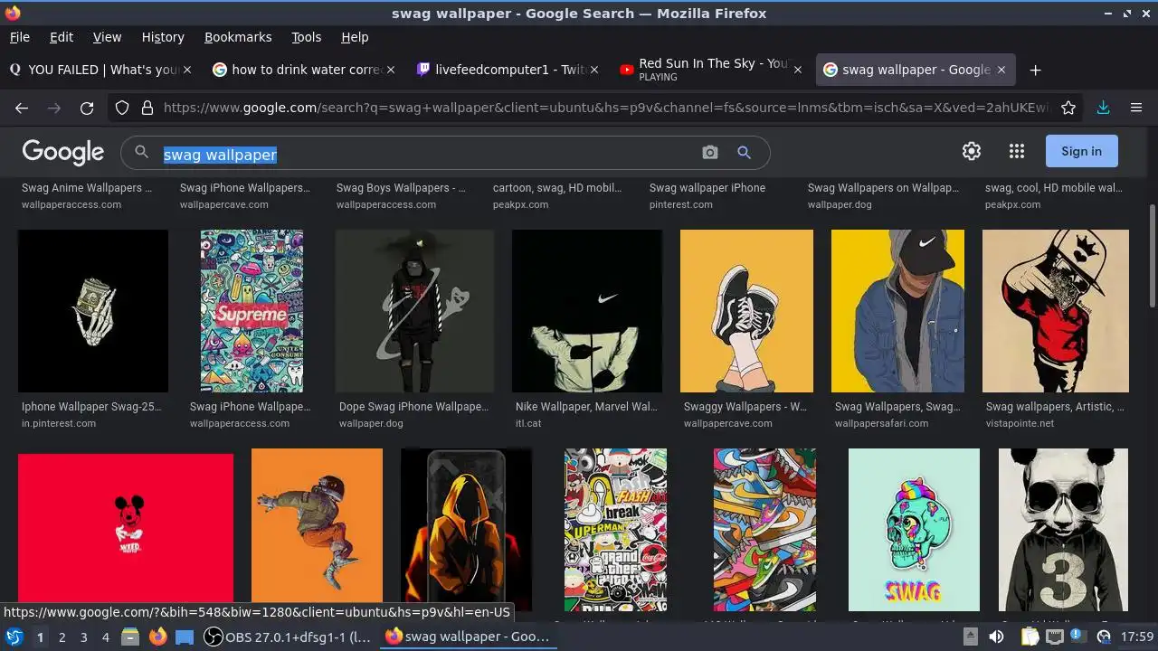
Task: Open the File menu
Action: [19, 37]
